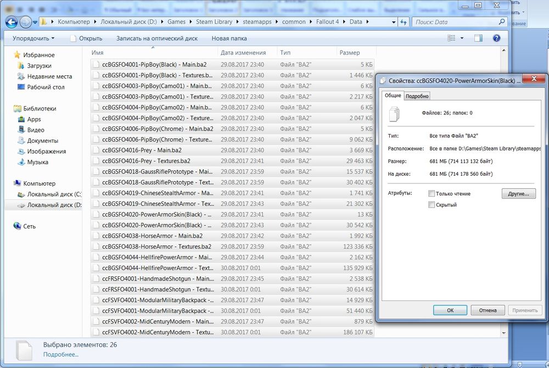Viewport: 549px width, 368px height.
Task: Check Скрытый attribute
Action: coord(432,205)
